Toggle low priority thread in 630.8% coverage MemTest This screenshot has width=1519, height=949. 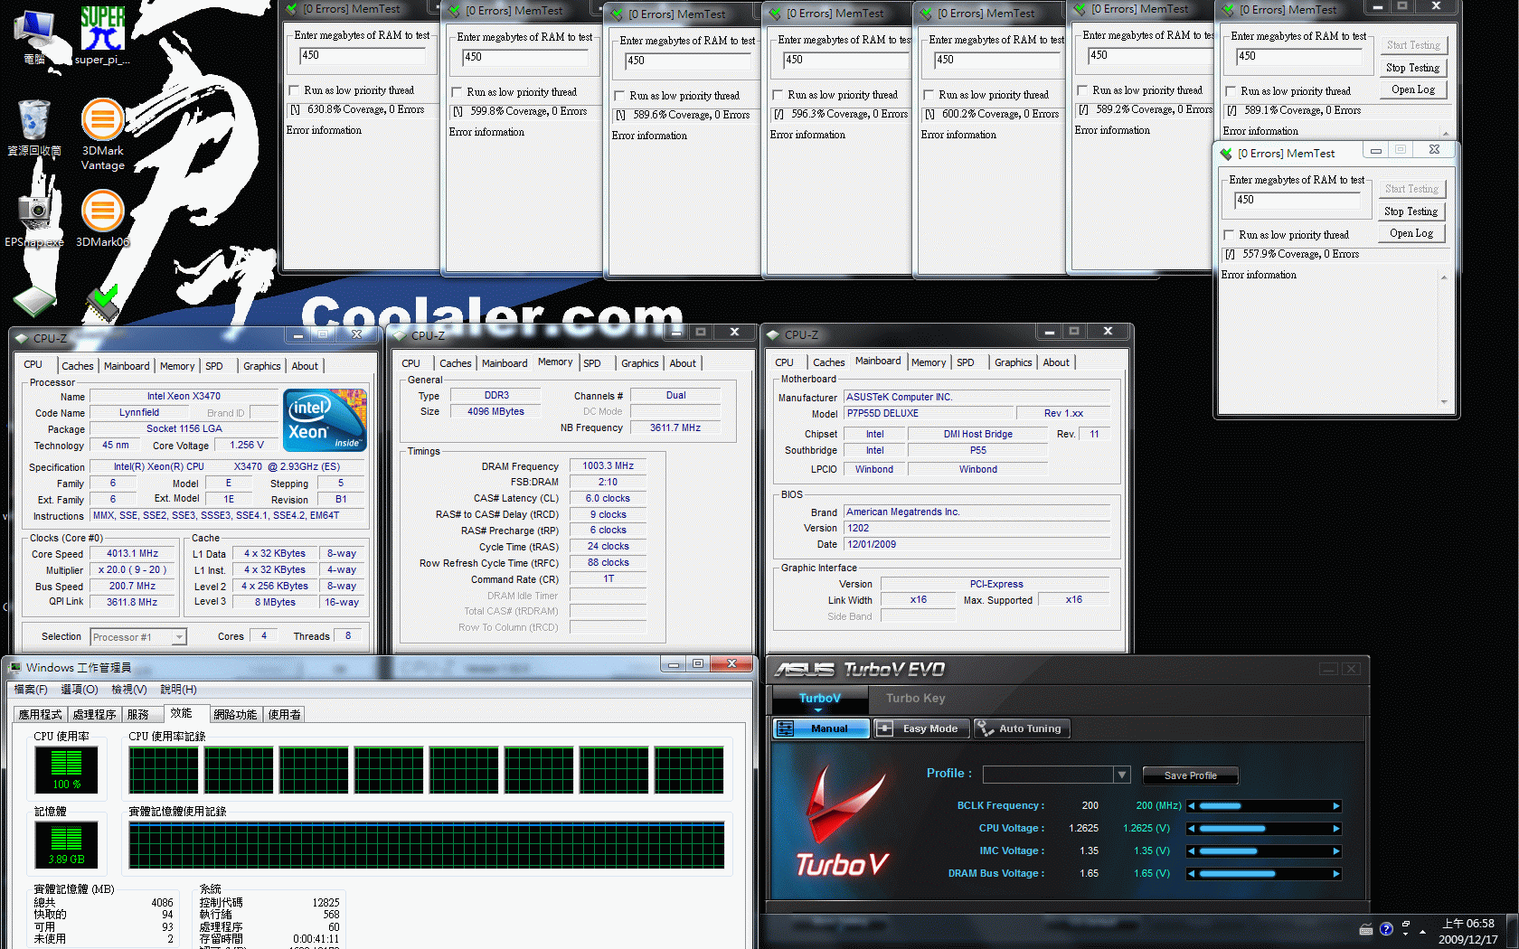[294, 90]
